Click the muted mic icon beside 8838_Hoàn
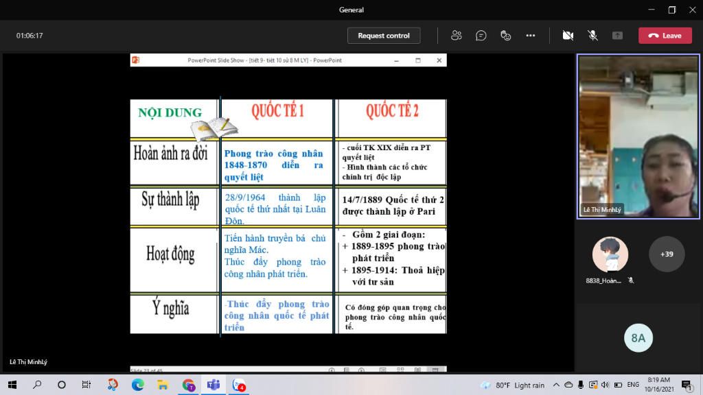This screenshot has height=395, width=703. click(631, 280)
